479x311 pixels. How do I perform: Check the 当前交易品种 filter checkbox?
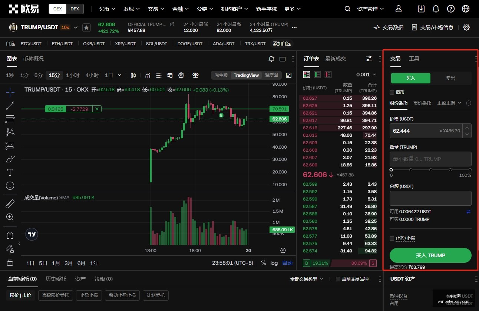tap(338, 279)
